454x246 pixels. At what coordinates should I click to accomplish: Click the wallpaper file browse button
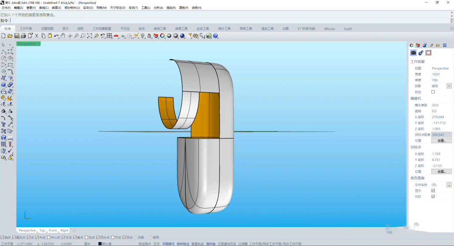point(449,185)
